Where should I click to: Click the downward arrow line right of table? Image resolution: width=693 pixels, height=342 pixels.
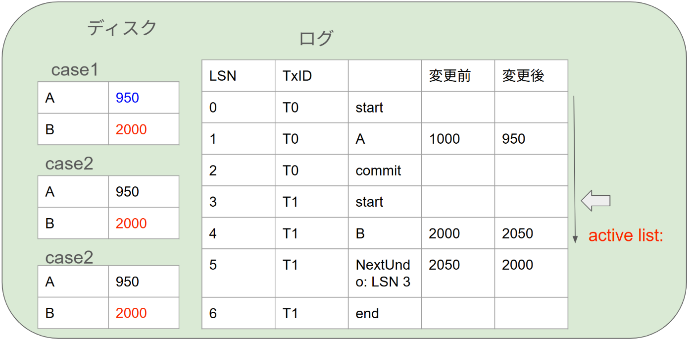[575, 169]
